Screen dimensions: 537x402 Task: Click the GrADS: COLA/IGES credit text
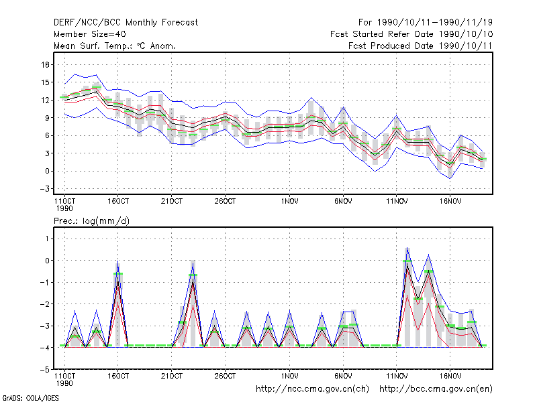click(30, 398)
